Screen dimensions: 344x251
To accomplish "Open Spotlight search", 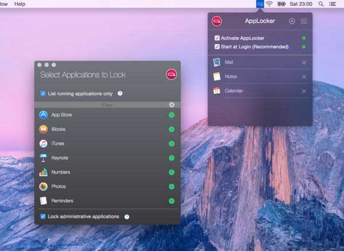I will (320, 4).
